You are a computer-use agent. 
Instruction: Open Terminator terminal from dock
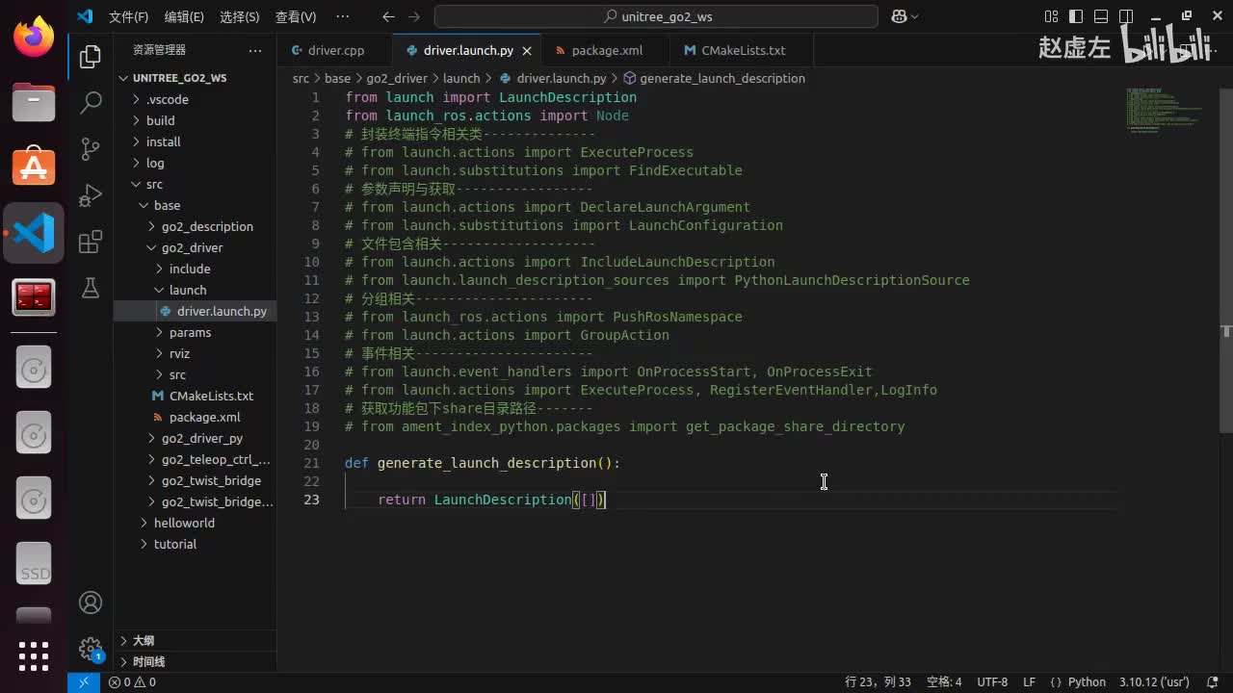pos(34,297)
